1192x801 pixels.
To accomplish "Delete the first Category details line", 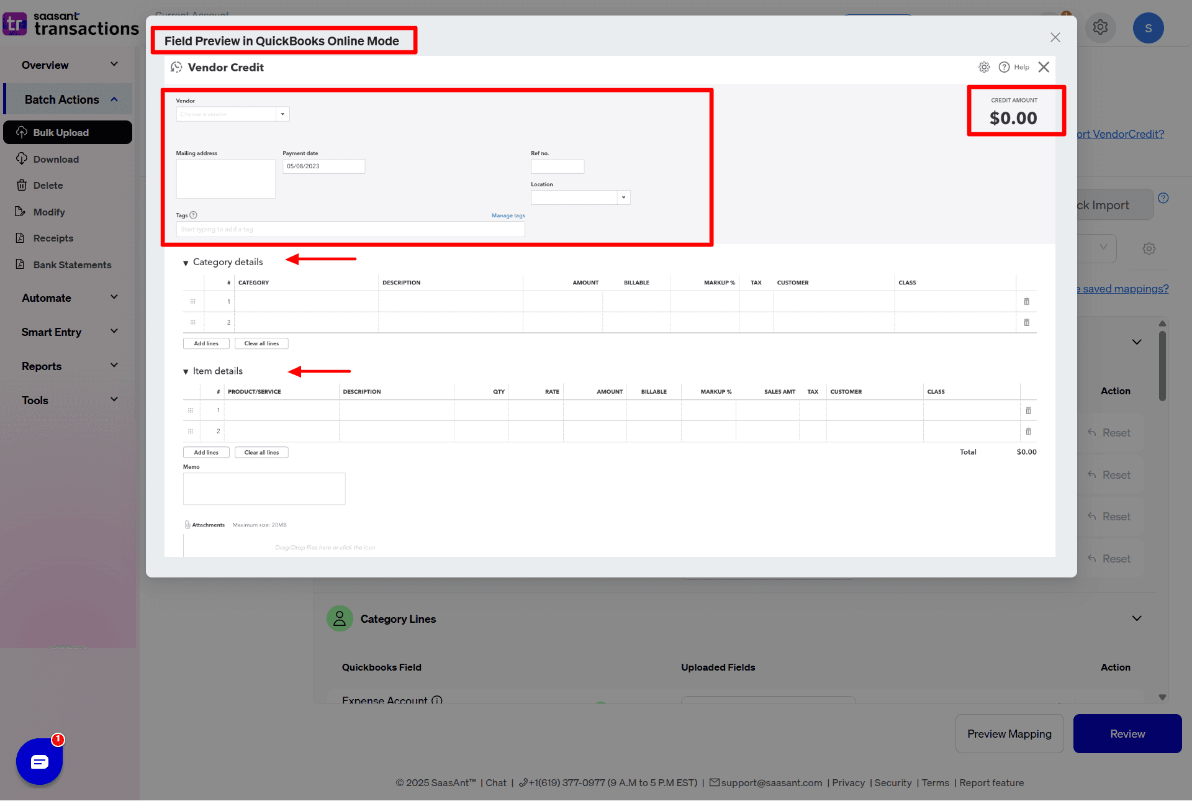I will pyautogui.click(x=1027, y=302).
